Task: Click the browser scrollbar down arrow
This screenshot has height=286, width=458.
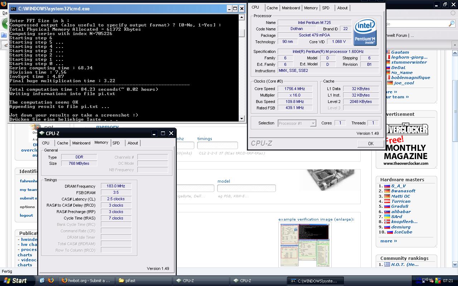Action: coord(455,265)
